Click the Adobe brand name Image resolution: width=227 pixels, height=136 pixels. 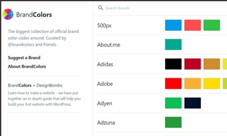(x=105, y=84)
